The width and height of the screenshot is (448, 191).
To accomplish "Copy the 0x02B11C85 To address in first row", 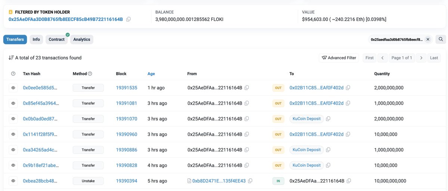I will tap(348, 88).
